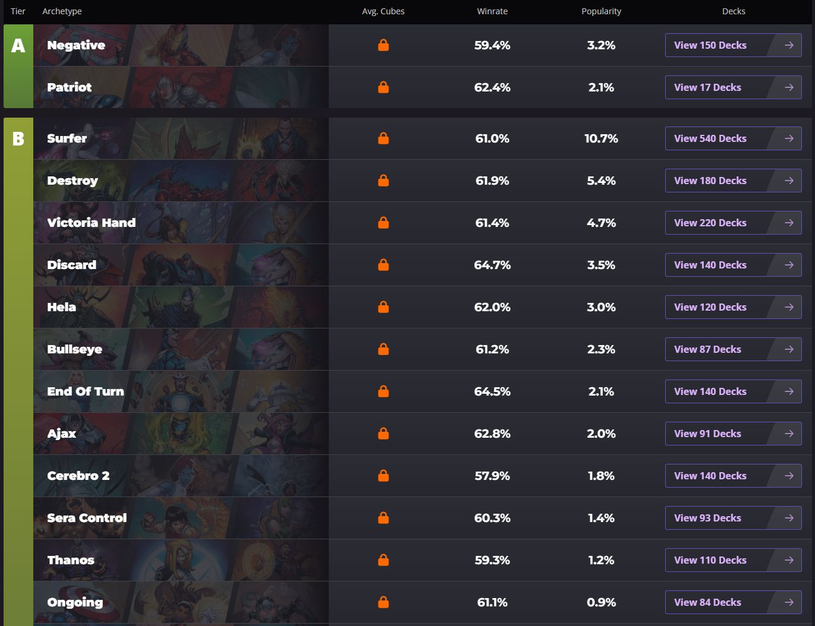
Task: Sort by the Winrate column header
Action: click(x=492, y=11)
